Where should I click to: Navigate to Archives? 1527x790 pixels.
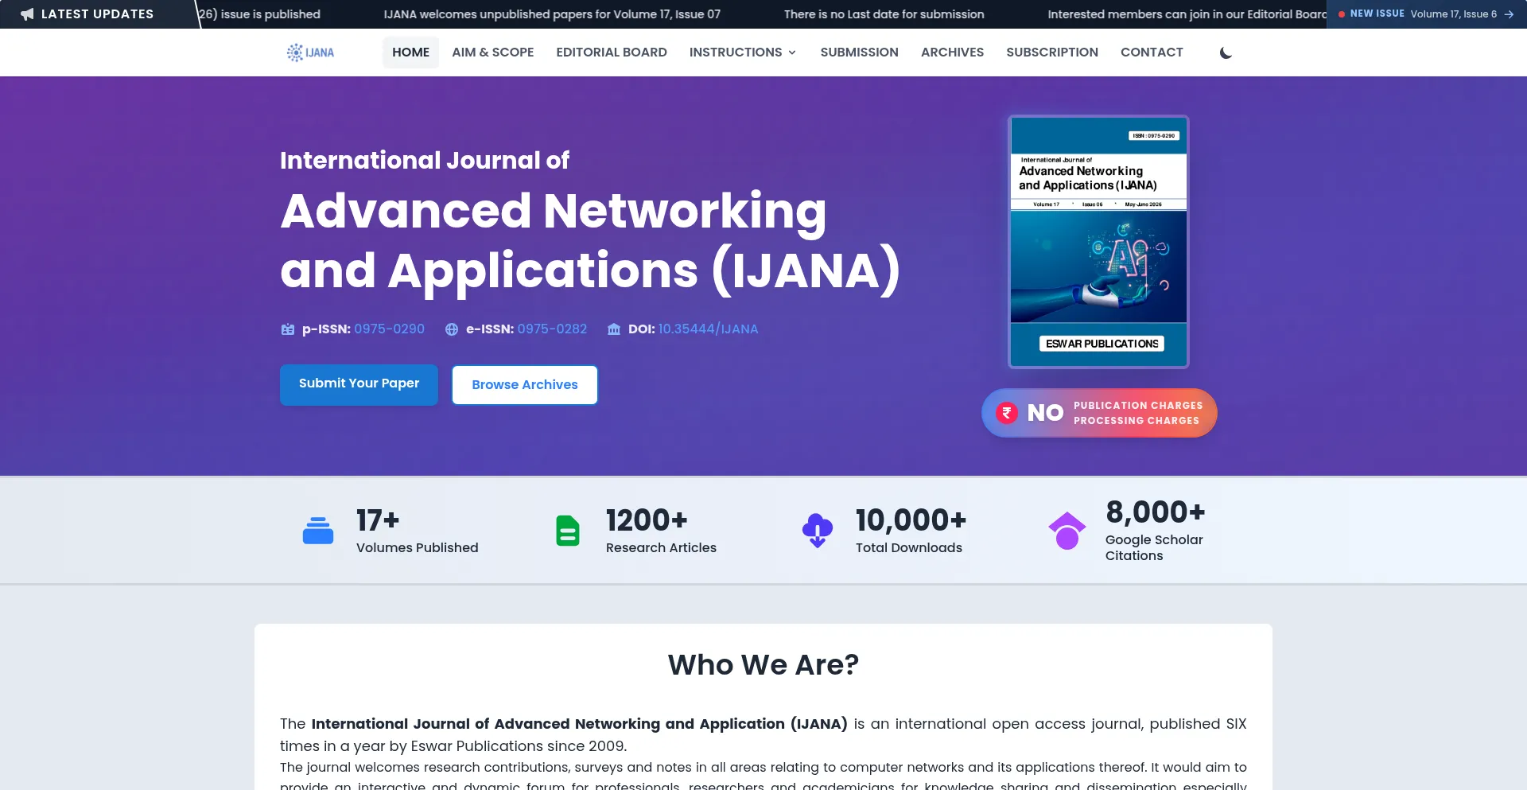[952, 53]
